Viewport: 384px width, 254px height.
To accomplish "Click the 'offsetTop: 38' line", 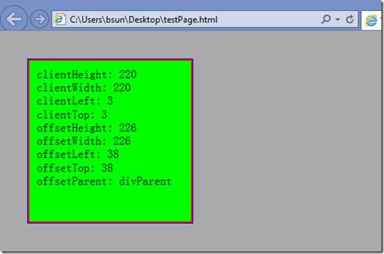I will click(x=75, y=168).
